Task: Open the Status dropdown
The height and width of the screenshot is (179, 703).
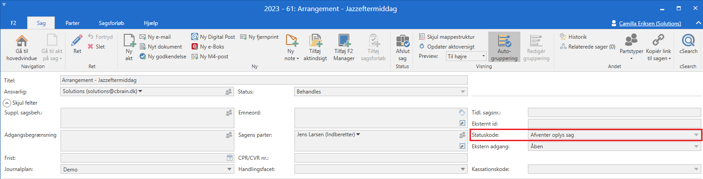Action: (462, 92)
